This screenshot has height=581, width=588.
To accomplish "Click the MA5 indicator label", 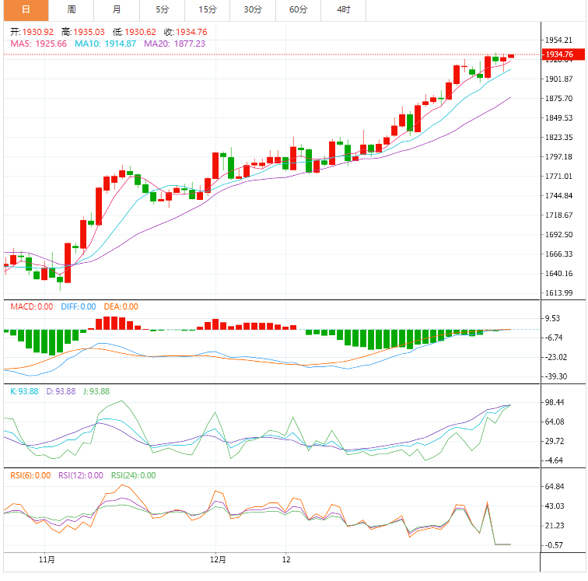I will 39,44.
